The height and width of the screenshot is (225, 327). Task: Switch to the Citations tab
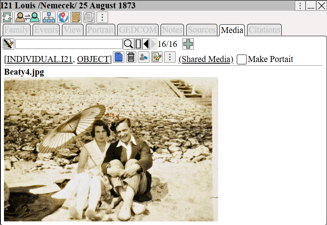coord(265,30)
